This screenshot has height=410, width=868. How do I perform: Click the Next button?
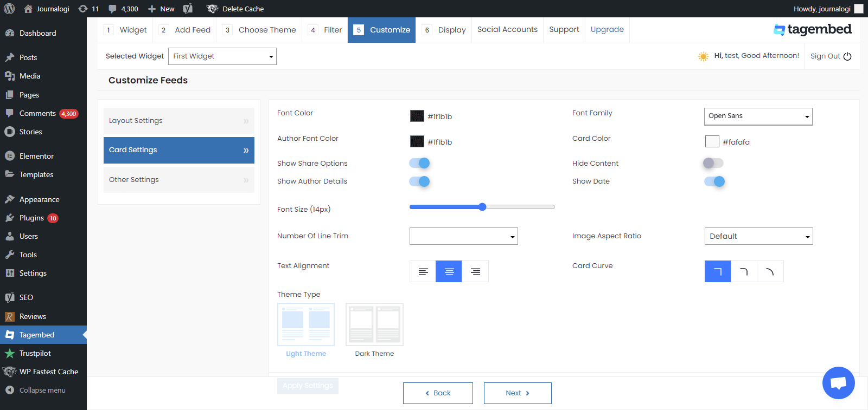coord(518,393)
